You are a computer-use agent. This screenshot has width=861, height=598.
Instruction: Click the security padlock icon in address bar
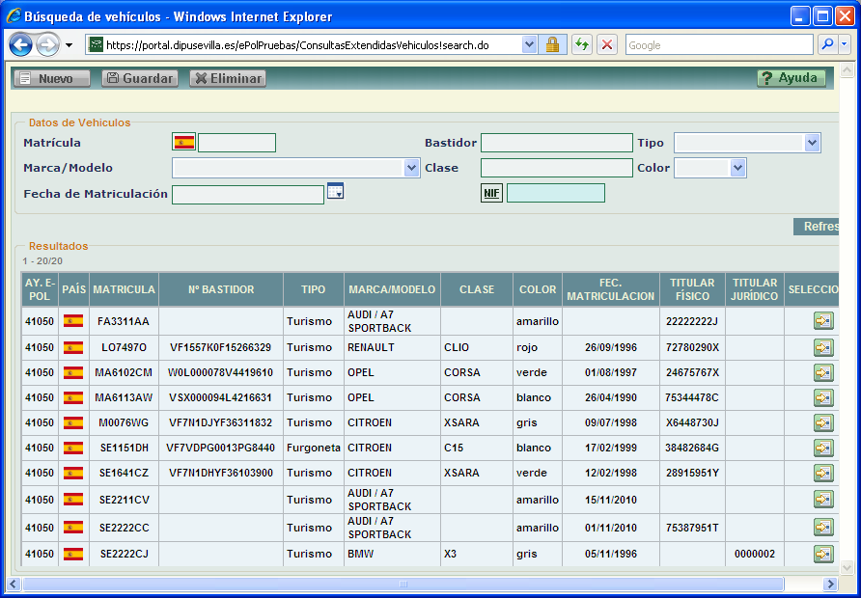click(552, 45)
